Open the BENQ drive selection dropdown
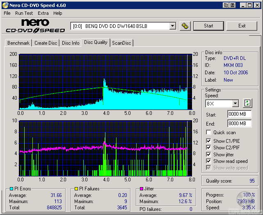263x215 pixels. tap(172, 26)
